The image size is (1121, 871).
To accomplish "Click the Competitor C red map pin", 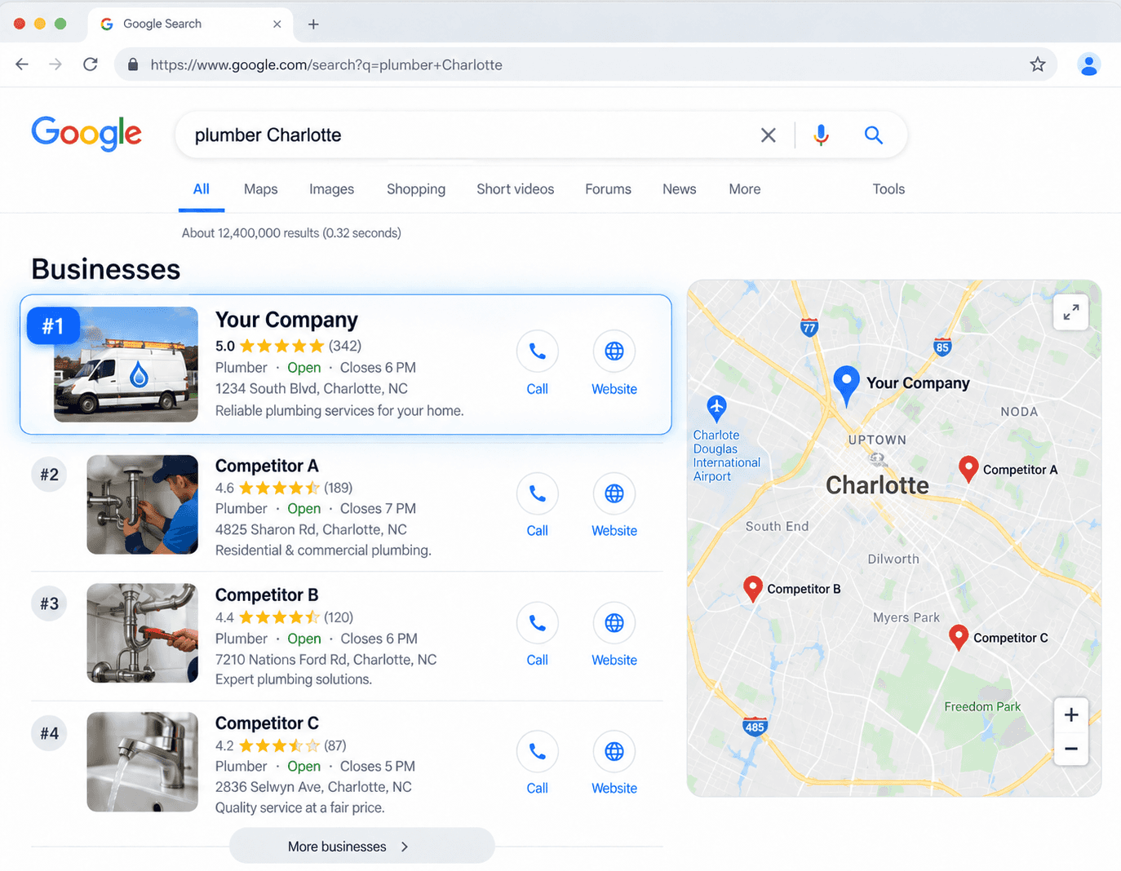I will tap(959, 637).
